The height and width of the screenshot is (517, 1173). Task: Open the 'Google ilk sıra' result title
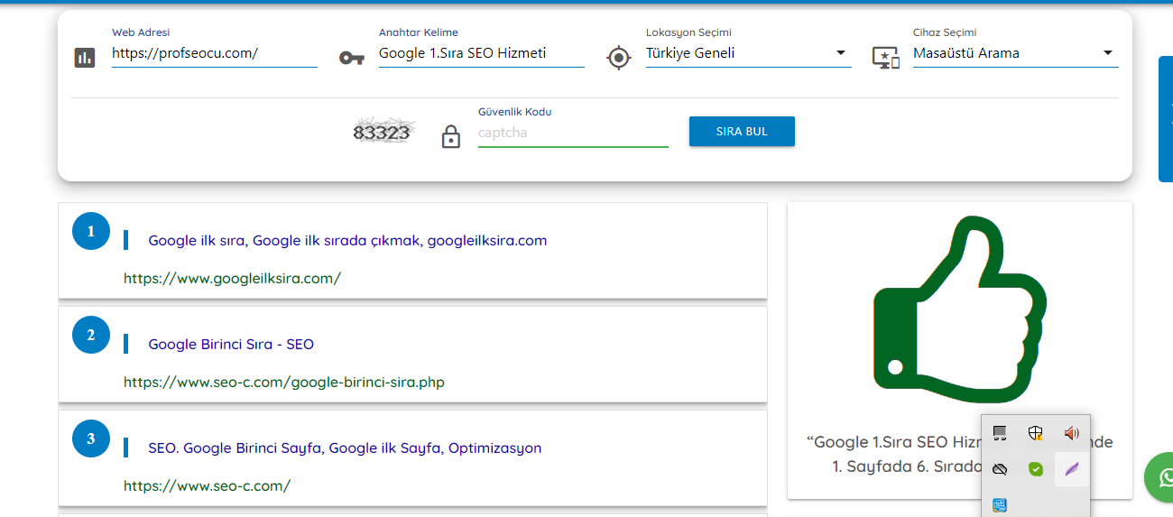click(x=347, y=240)
